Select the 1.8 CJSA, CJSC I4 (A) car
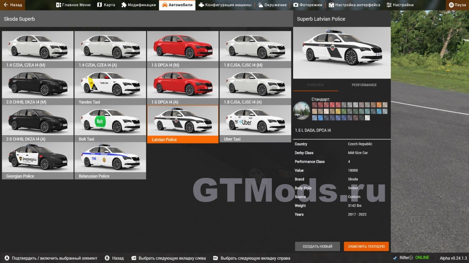Viewport: 469px width, 263px height. click(x=255, y=87)
